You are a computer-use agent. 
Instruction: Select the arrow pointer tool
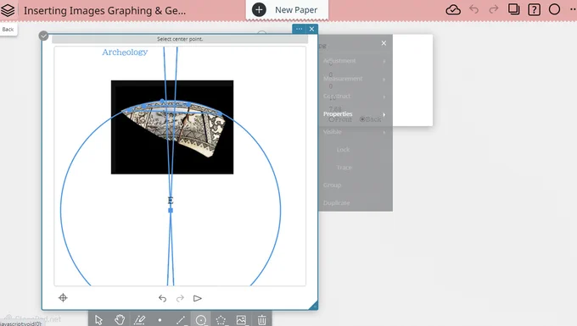coord(98,320)
